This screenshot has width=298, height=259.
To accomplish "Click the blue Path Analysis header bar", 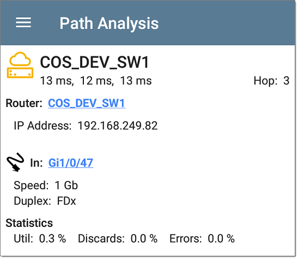I will click(x=148, y=23).
